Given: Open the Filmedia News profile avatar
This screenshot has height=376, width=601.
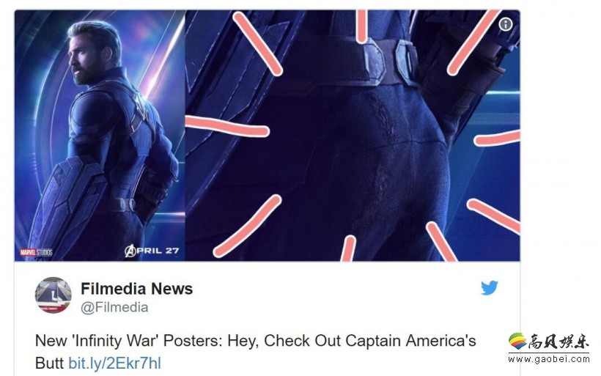Looking at the screenshot, I should pos(54,295).
